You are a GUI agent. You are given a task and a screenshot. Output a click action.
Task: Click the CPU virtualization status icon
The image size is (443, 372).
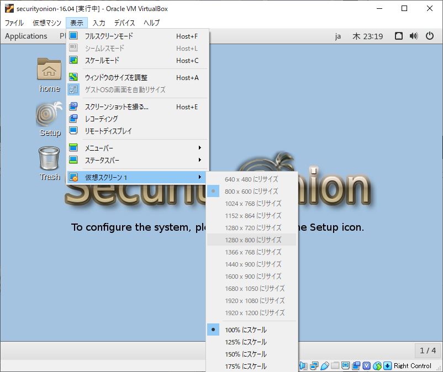coord(366,366)
